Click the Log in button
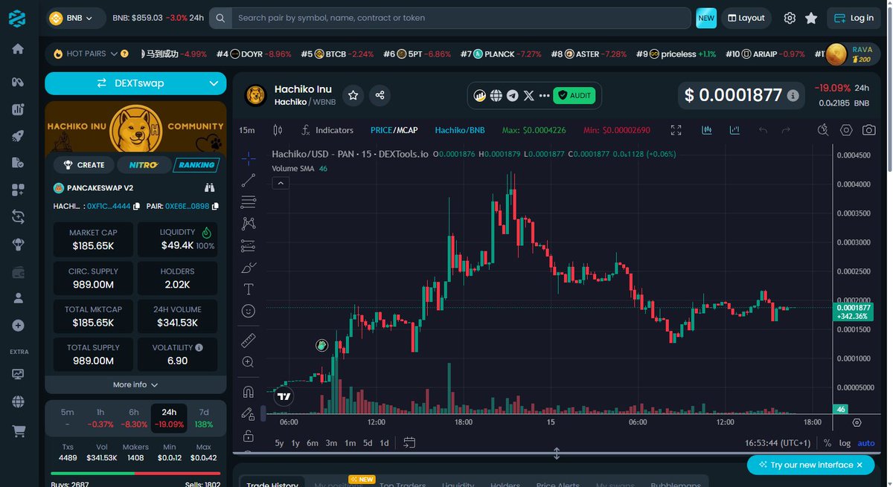Image resolution: width=893 pixels, height=487 pixels. [x=854, y=18]
